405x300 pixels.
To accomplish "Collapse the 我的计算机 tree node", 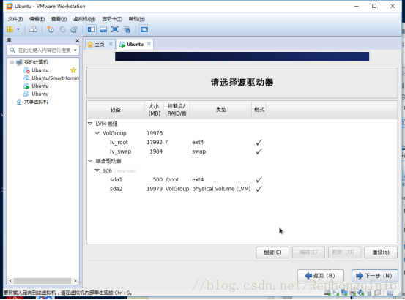I will (x=12, y=62).
